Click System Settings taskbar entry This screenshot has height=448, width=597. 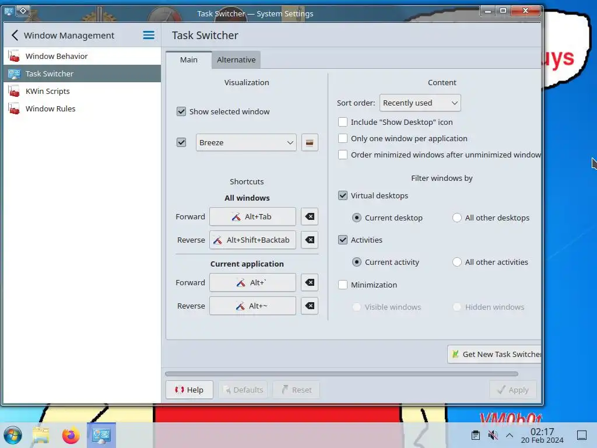pyautogui.click(x=101, y=435)
